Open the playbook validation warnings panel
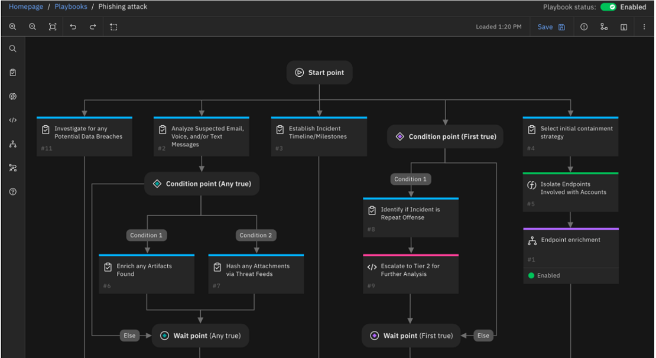 pos(584,27)
